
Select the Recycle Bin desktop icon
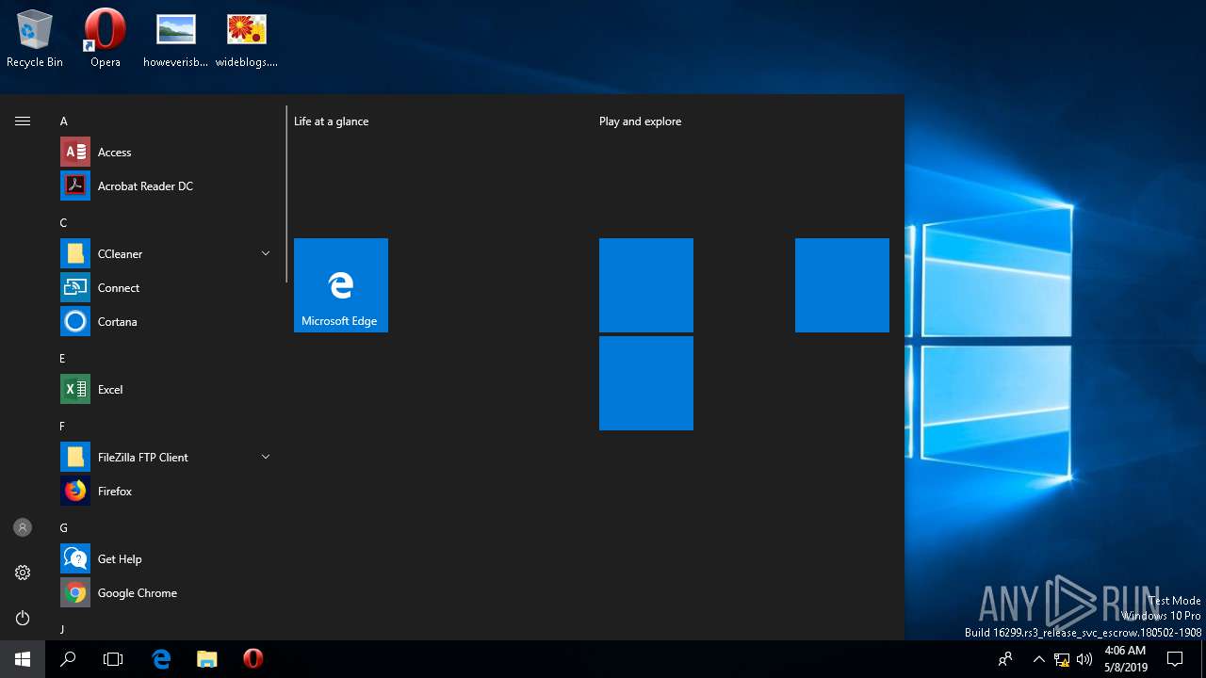coord(35,40)
